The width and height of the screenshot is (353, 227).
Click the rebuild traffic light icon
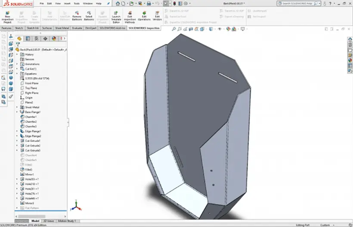[x=174, y=3]
